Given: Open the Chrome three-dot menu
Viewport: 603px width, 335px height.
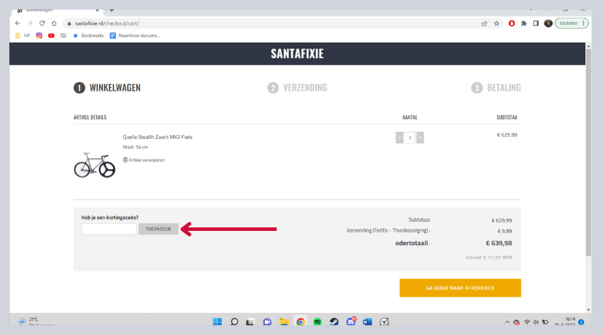Looking at the screenshot, I should (x=584, y=23).
